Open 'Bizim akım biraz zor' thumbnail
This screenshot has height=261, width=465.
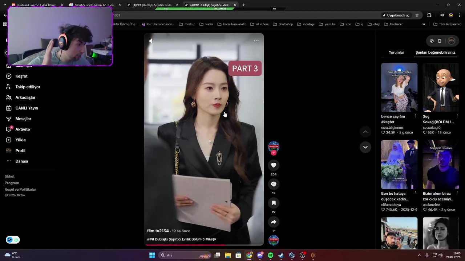pos(441,165)
